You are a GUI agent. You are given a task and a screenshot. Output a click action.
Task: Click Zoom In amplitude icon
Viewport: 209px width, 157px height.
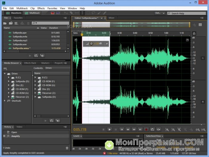[167, 129]
